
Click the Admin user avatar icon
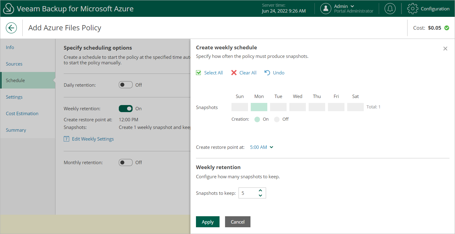pyautogui.click(x=326, y=9)
